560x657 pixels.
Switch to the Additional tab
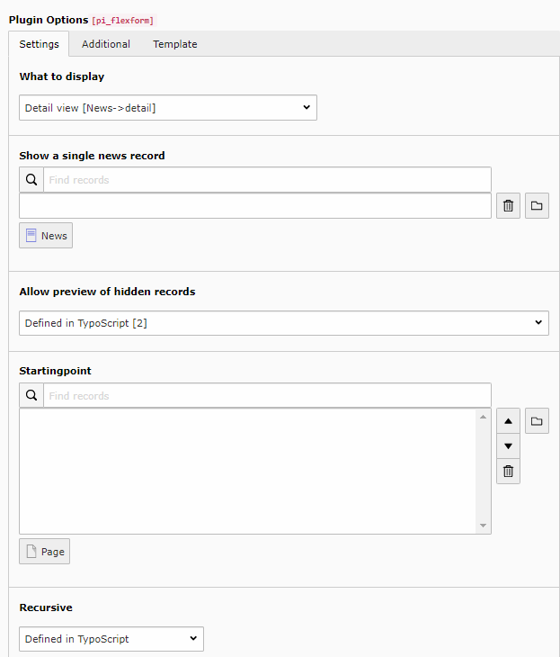(106, 44)
